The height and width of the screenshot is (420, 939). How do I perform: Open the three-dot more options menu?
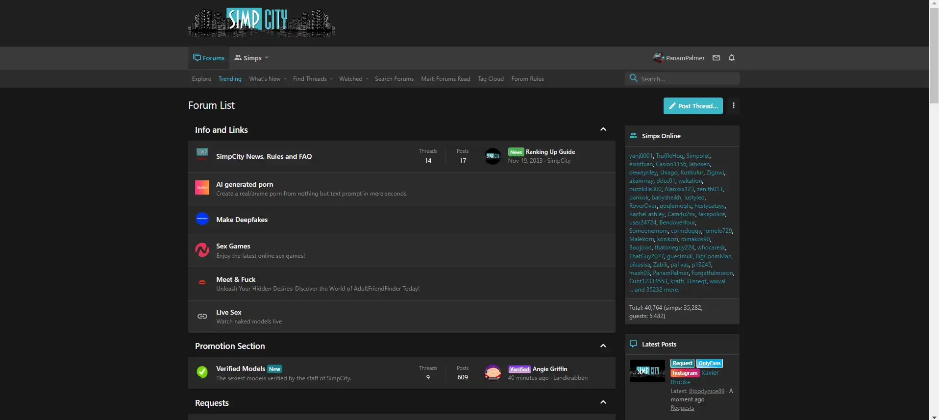(x=733, y=105)
